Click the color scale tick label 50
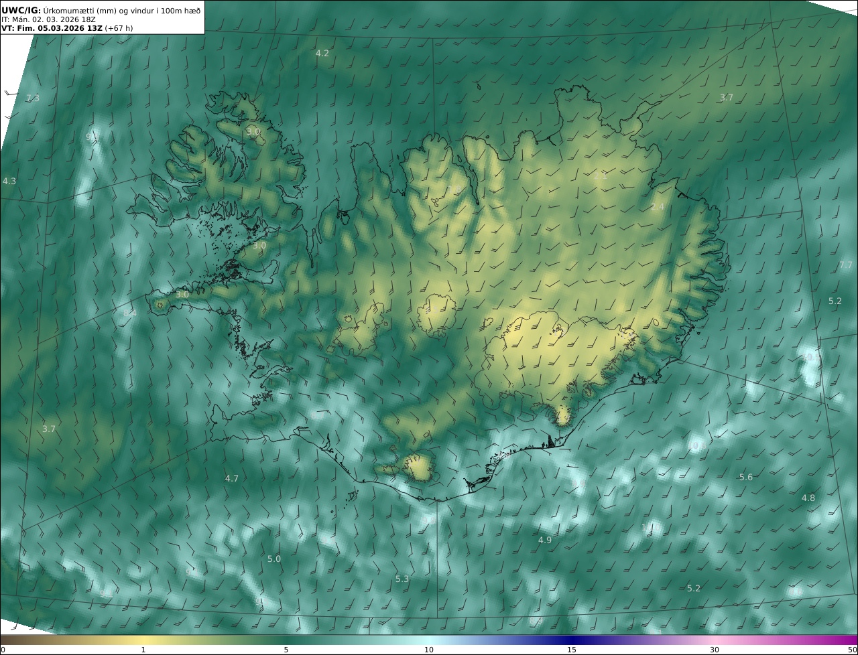 [x=852, y=650]
